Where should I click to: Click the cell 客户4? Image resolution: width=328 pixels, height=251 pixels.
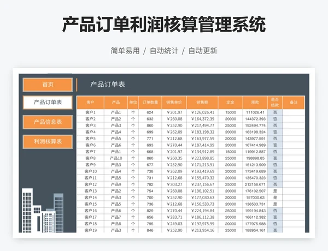[x=90, y=132]
